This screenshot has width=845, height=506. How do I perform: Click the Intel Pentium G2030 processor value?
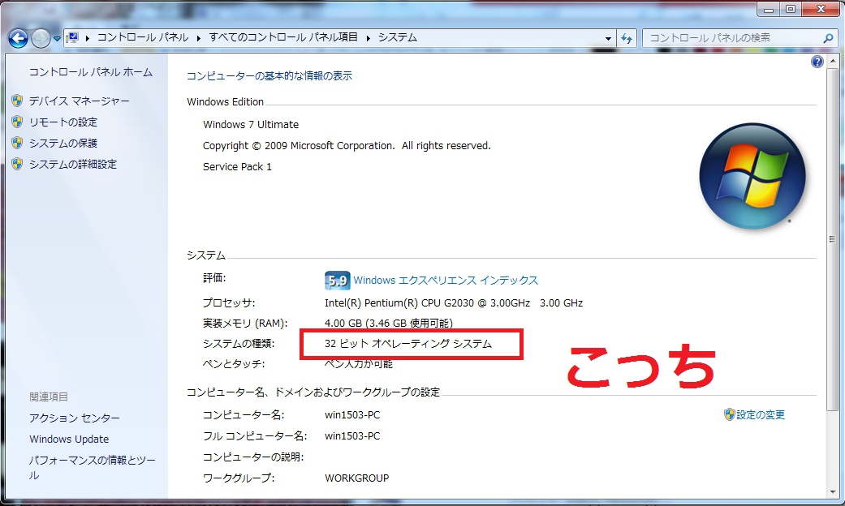(454, 303)
